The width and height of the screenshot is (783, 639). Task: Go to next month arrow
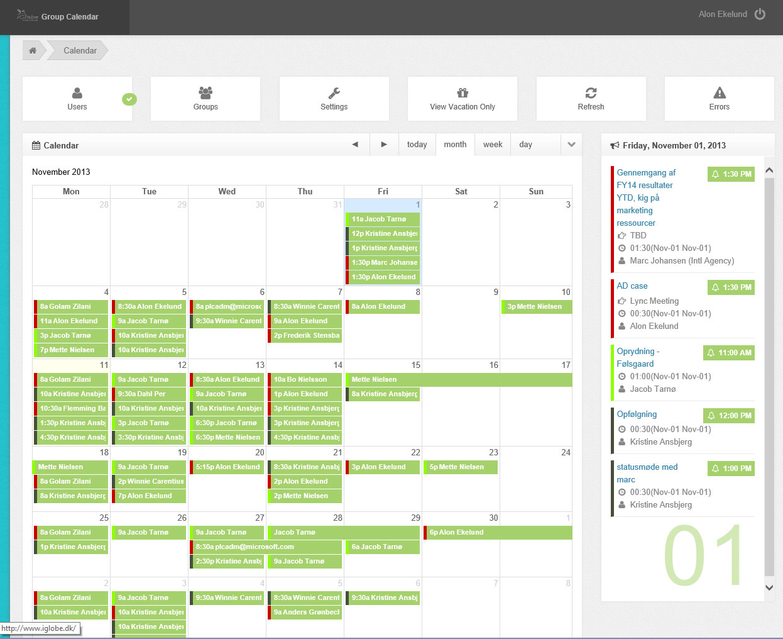pos(384,145)
